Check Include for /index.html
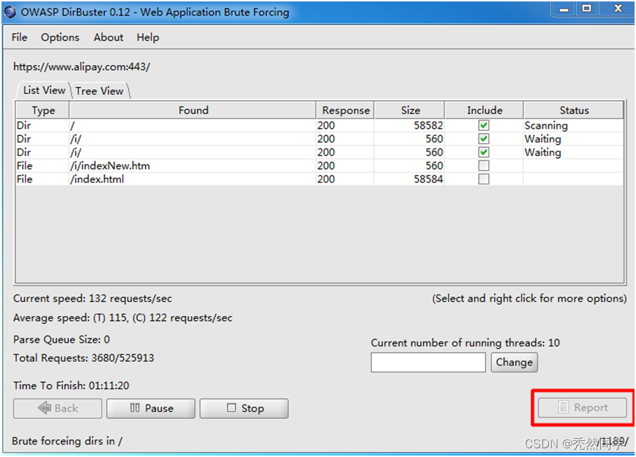 [484, 179]
